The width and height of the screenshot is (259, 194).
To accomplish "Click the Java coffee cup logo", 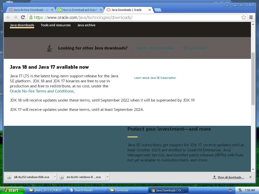I will 49,48.
